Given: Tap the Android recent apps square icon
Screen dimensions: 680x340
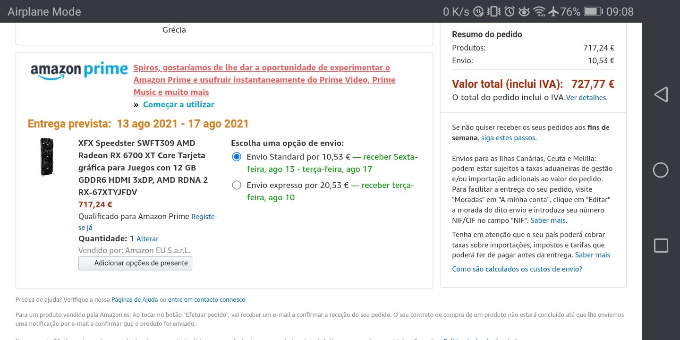Looking at the screenshot, I should [661, 246].
